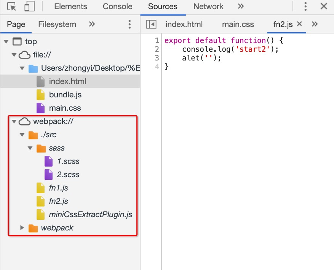Show more navigator tabs next to Filesystem
The image size is (334, 270).
pos(92,24)
